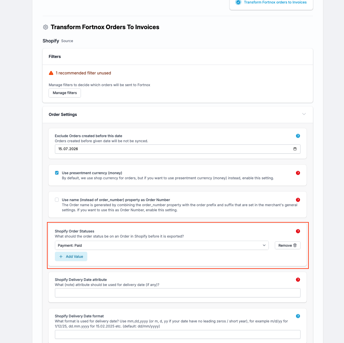Remove the Payment: Paid status value
This screenshot has width=344, height=343.
coord(288,245)
